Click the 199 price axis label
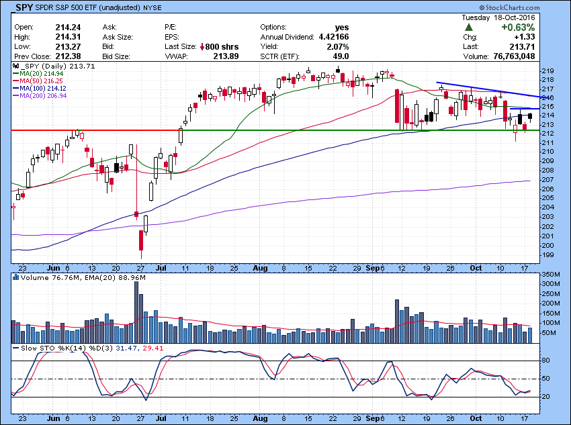This screenshot has height=425, width=571. tap(548, 254)
